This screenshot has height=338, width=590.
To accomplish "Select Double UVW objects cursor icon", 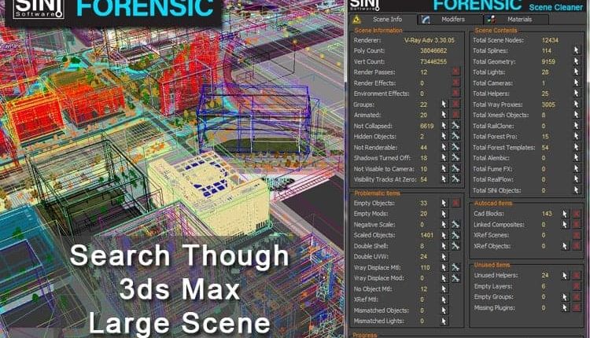I will [x=443, y=257].
